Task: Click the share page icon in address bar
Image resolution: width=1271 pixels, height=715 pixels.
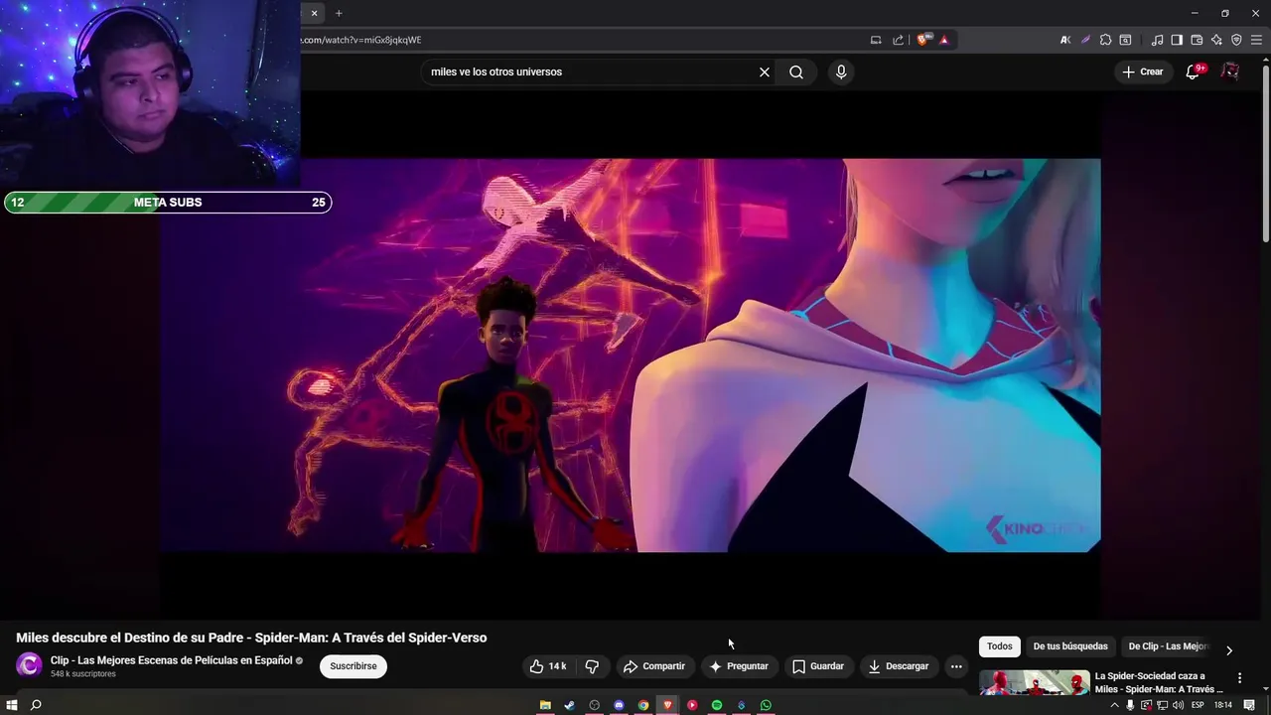Action: pos(899,40)
